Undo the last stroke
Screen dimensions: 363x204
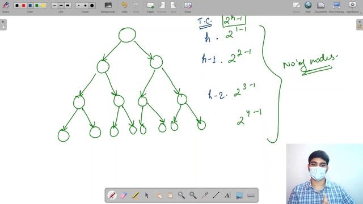[124, 7]
